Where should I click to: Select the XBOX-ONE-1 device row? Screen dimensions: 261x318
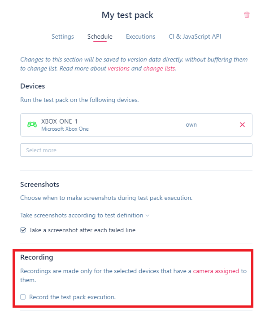click(136, 125)
